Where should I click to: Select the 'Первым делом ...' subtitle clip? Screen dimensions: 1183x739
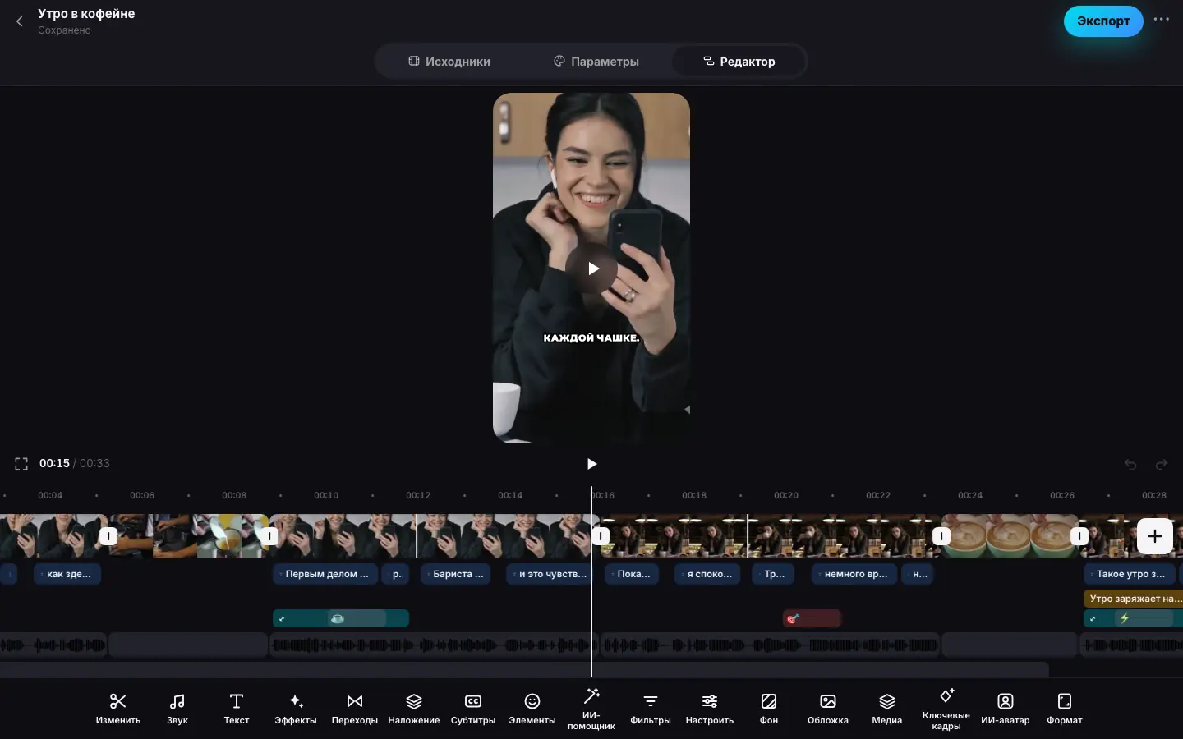325,574
